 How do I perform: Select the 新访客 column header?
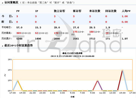[77, 11]
